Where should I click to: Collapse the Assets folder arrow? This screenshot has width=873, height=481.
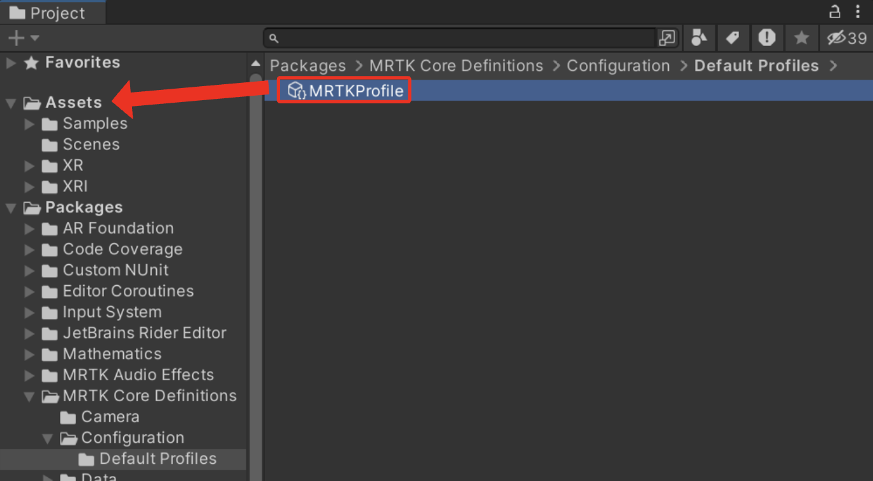coord(11,103)
